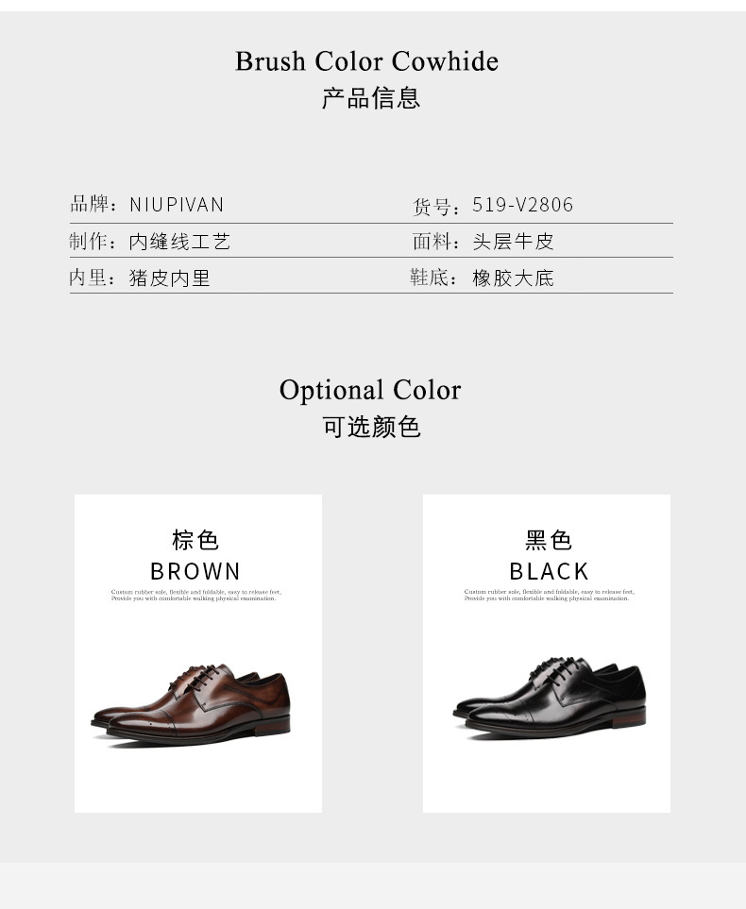Image resolution: width=746 pixels, height=909 pixels.
Task: Click the black card description text
Action: (x=549, y=595)
